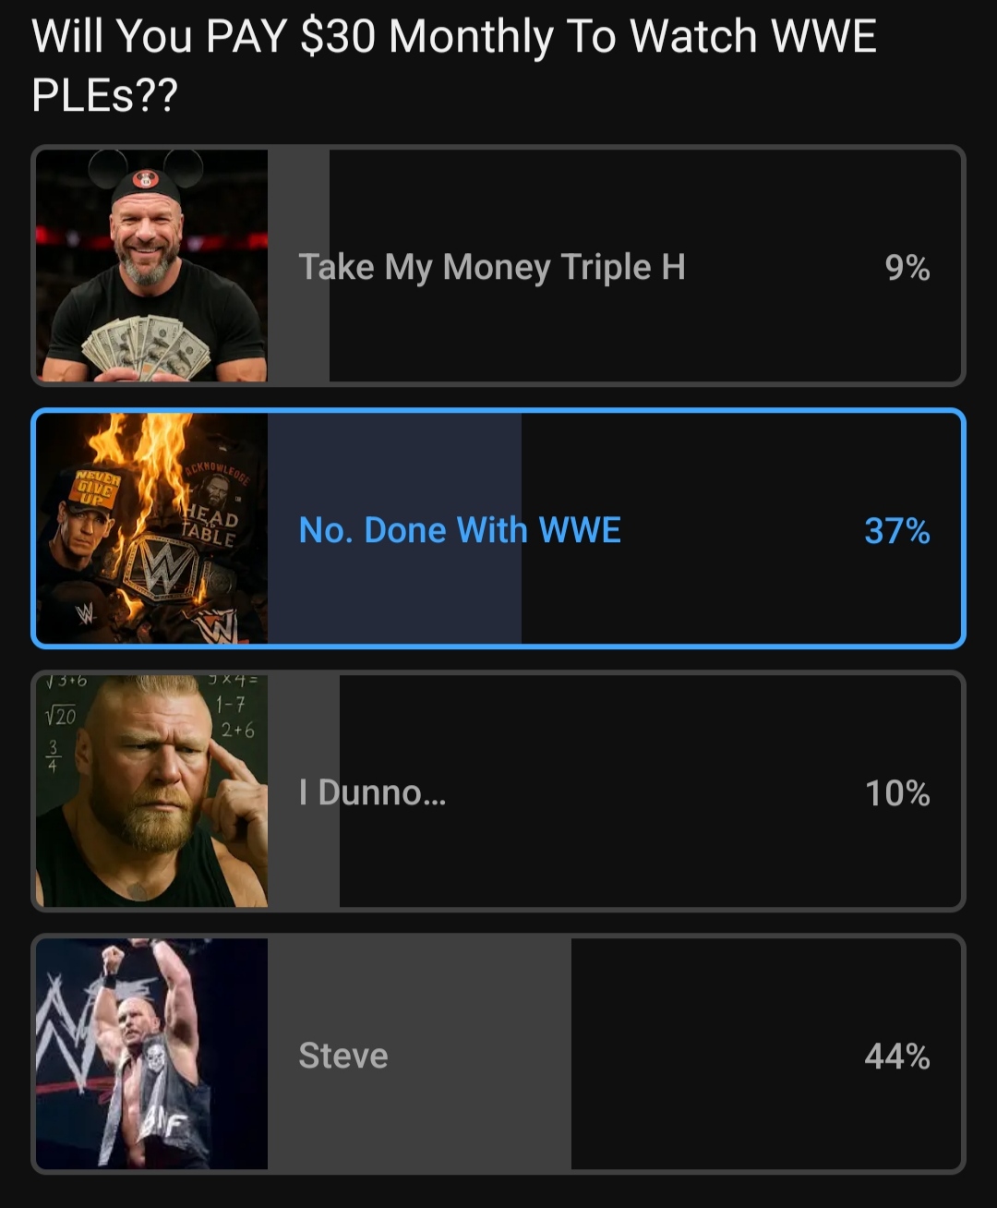
Task: Click the Mickey ears hat in first thumbnail
Action: tap(145, 174)
